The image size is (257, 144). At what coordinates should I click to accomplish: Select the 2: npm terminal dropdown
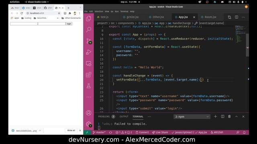click(x=192, y=116)
